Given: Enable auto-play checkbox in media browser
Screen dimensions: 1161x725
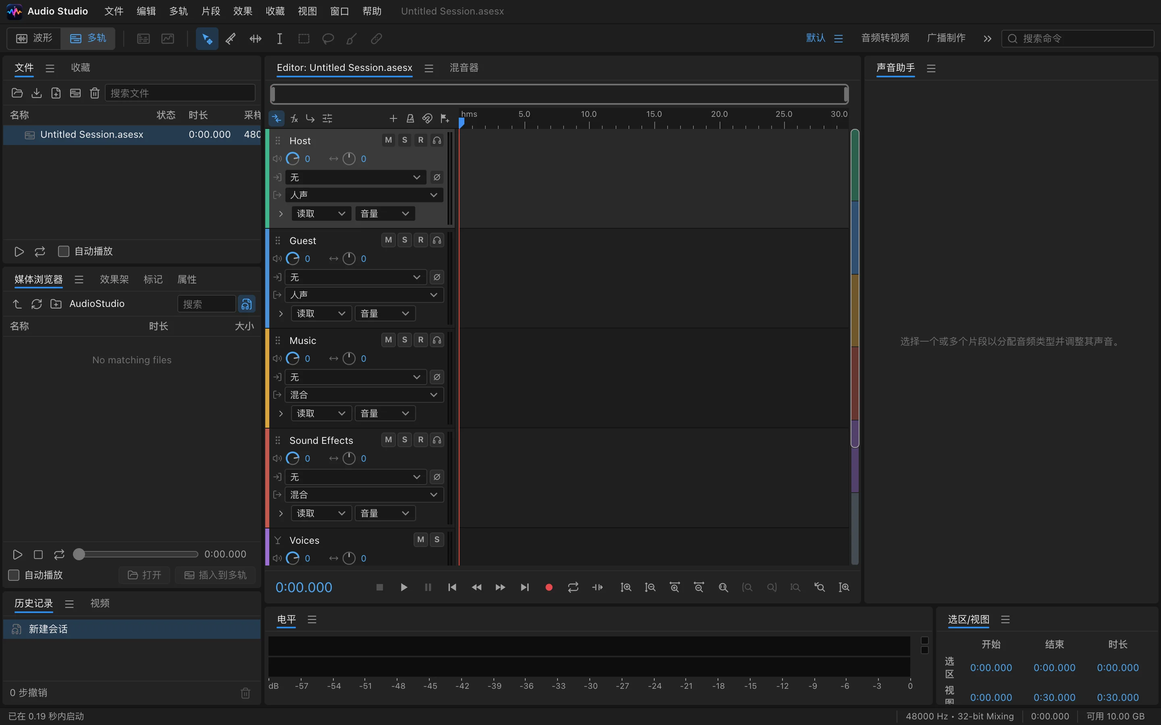Looking at the screenshot, I should click(x=14, y=575).
